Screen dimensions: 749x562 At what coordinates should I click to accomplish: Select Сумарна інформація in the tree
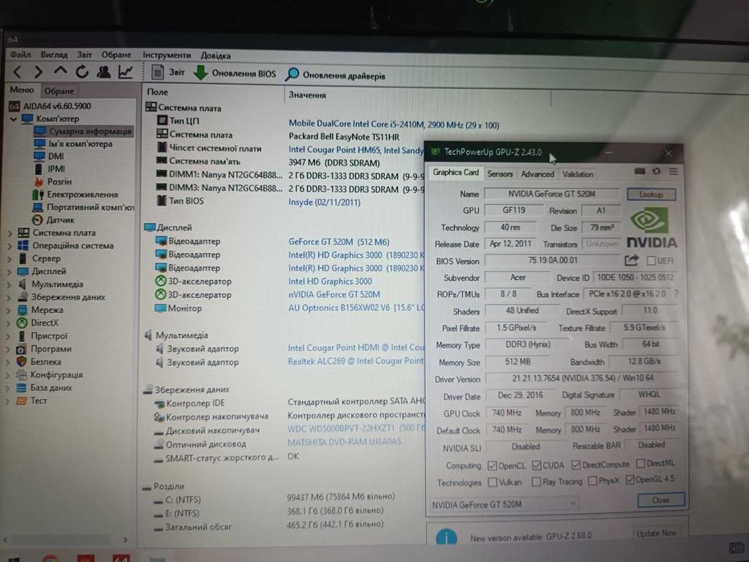84,131
